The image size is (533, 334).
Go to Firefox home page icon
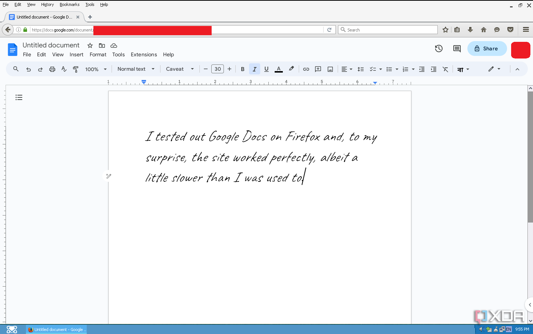click(x=484, y=30)
